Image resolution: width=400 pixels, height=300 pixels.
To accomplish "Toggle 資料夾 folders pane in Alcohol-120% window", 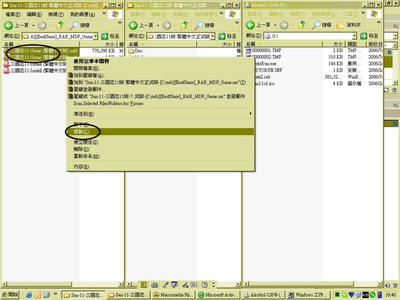I will [x=348, y=24].
